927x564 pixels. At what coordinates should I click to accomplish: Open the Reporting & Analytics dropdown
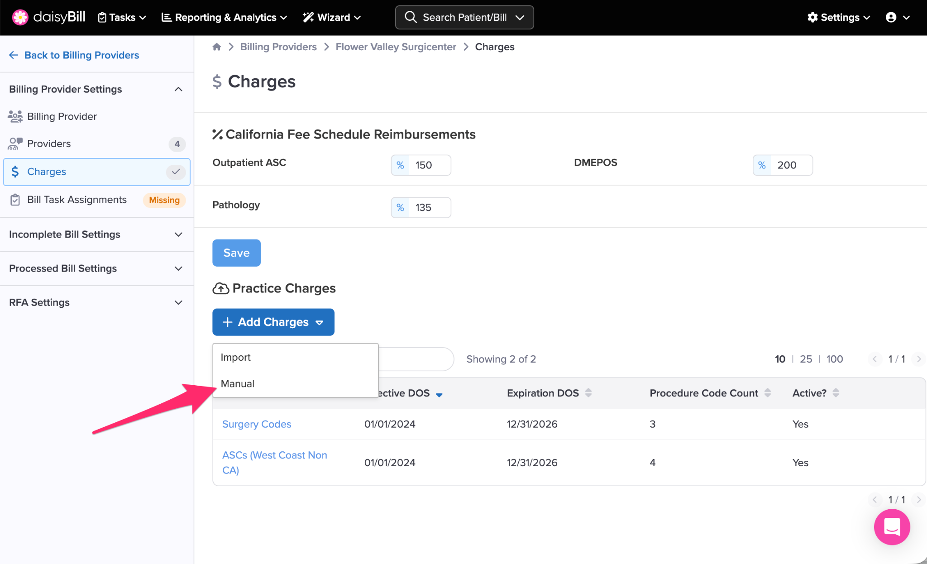click(225, 17)
